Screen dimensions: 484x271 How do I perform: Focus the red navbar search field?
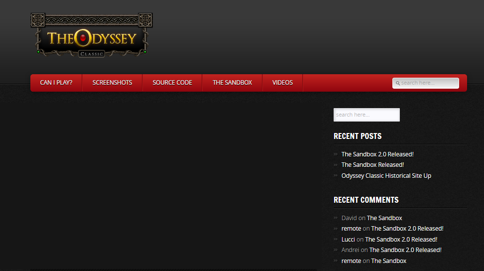click(429, 83)
